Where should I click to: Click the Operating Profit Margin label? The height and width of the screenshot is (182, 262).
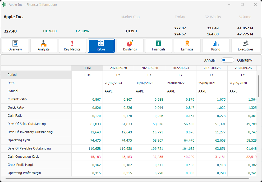coord(24,173)
